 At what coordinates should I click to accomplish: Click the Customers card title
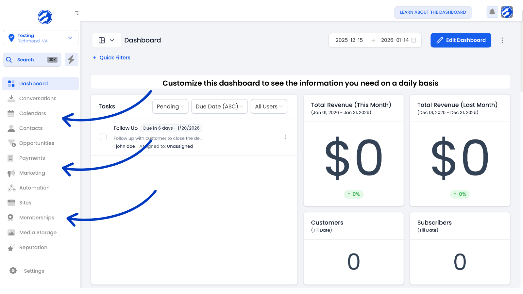coord(327,222)
